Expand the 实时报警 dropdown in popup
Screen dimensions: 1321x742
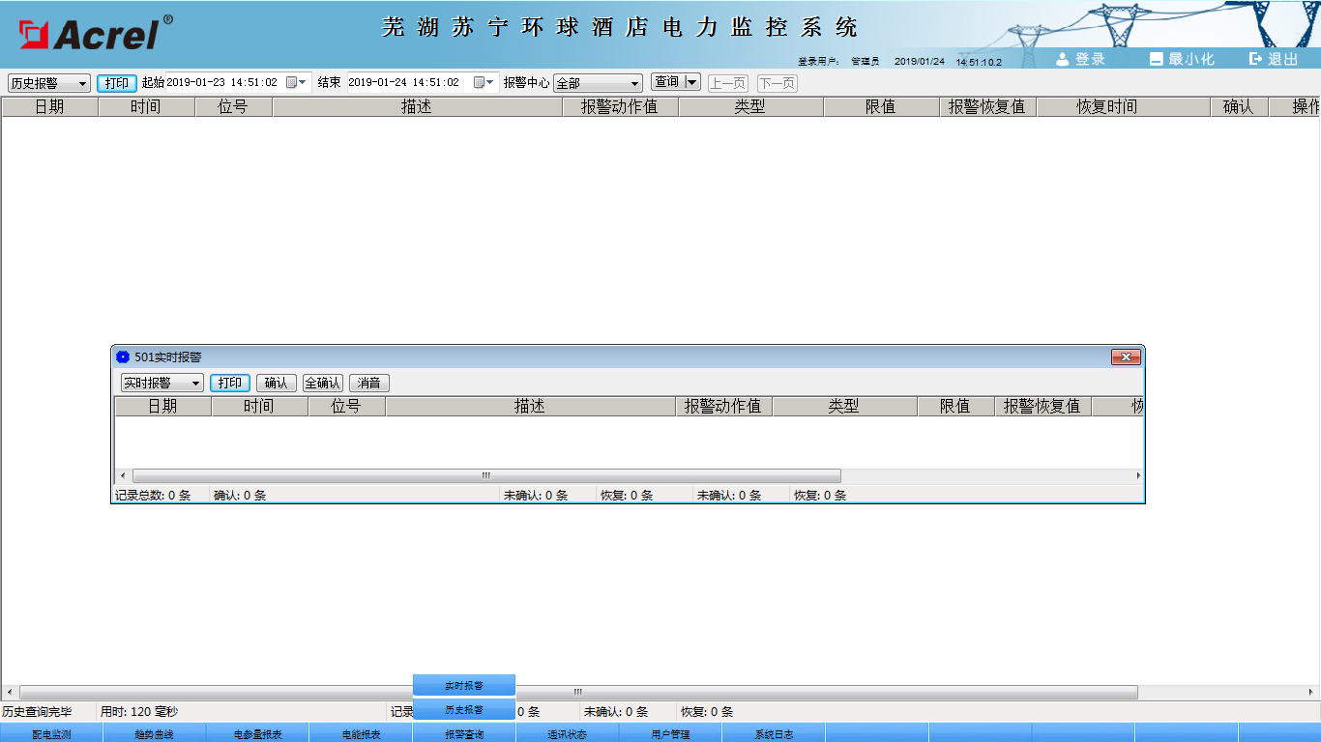(195, 384)
